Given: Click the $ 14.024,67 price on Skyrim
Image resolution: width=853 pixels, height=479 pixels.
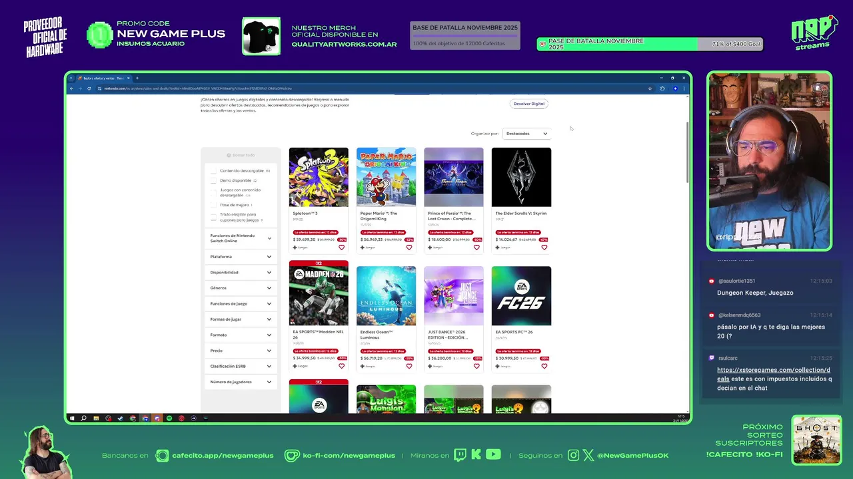Looking at the screenshot, I should (506, 239).
